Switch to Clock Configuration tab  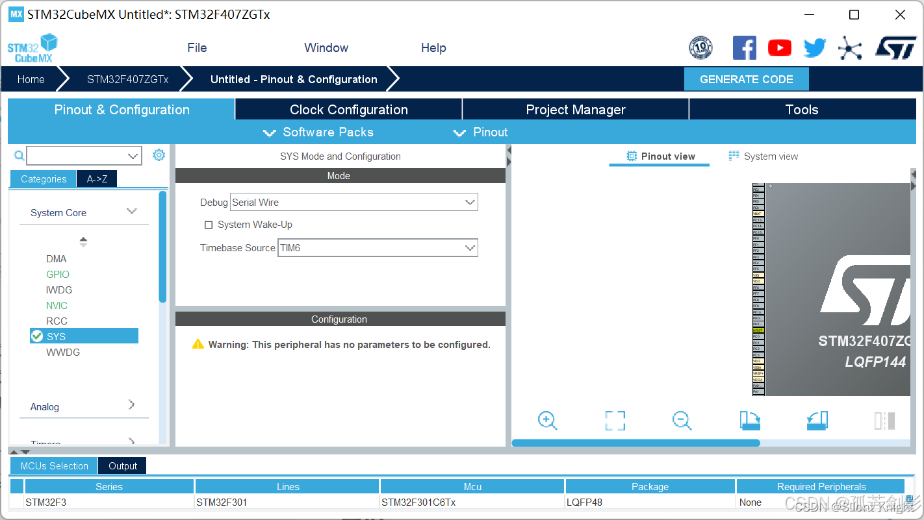pyautogui.click(x=348, y=109)
